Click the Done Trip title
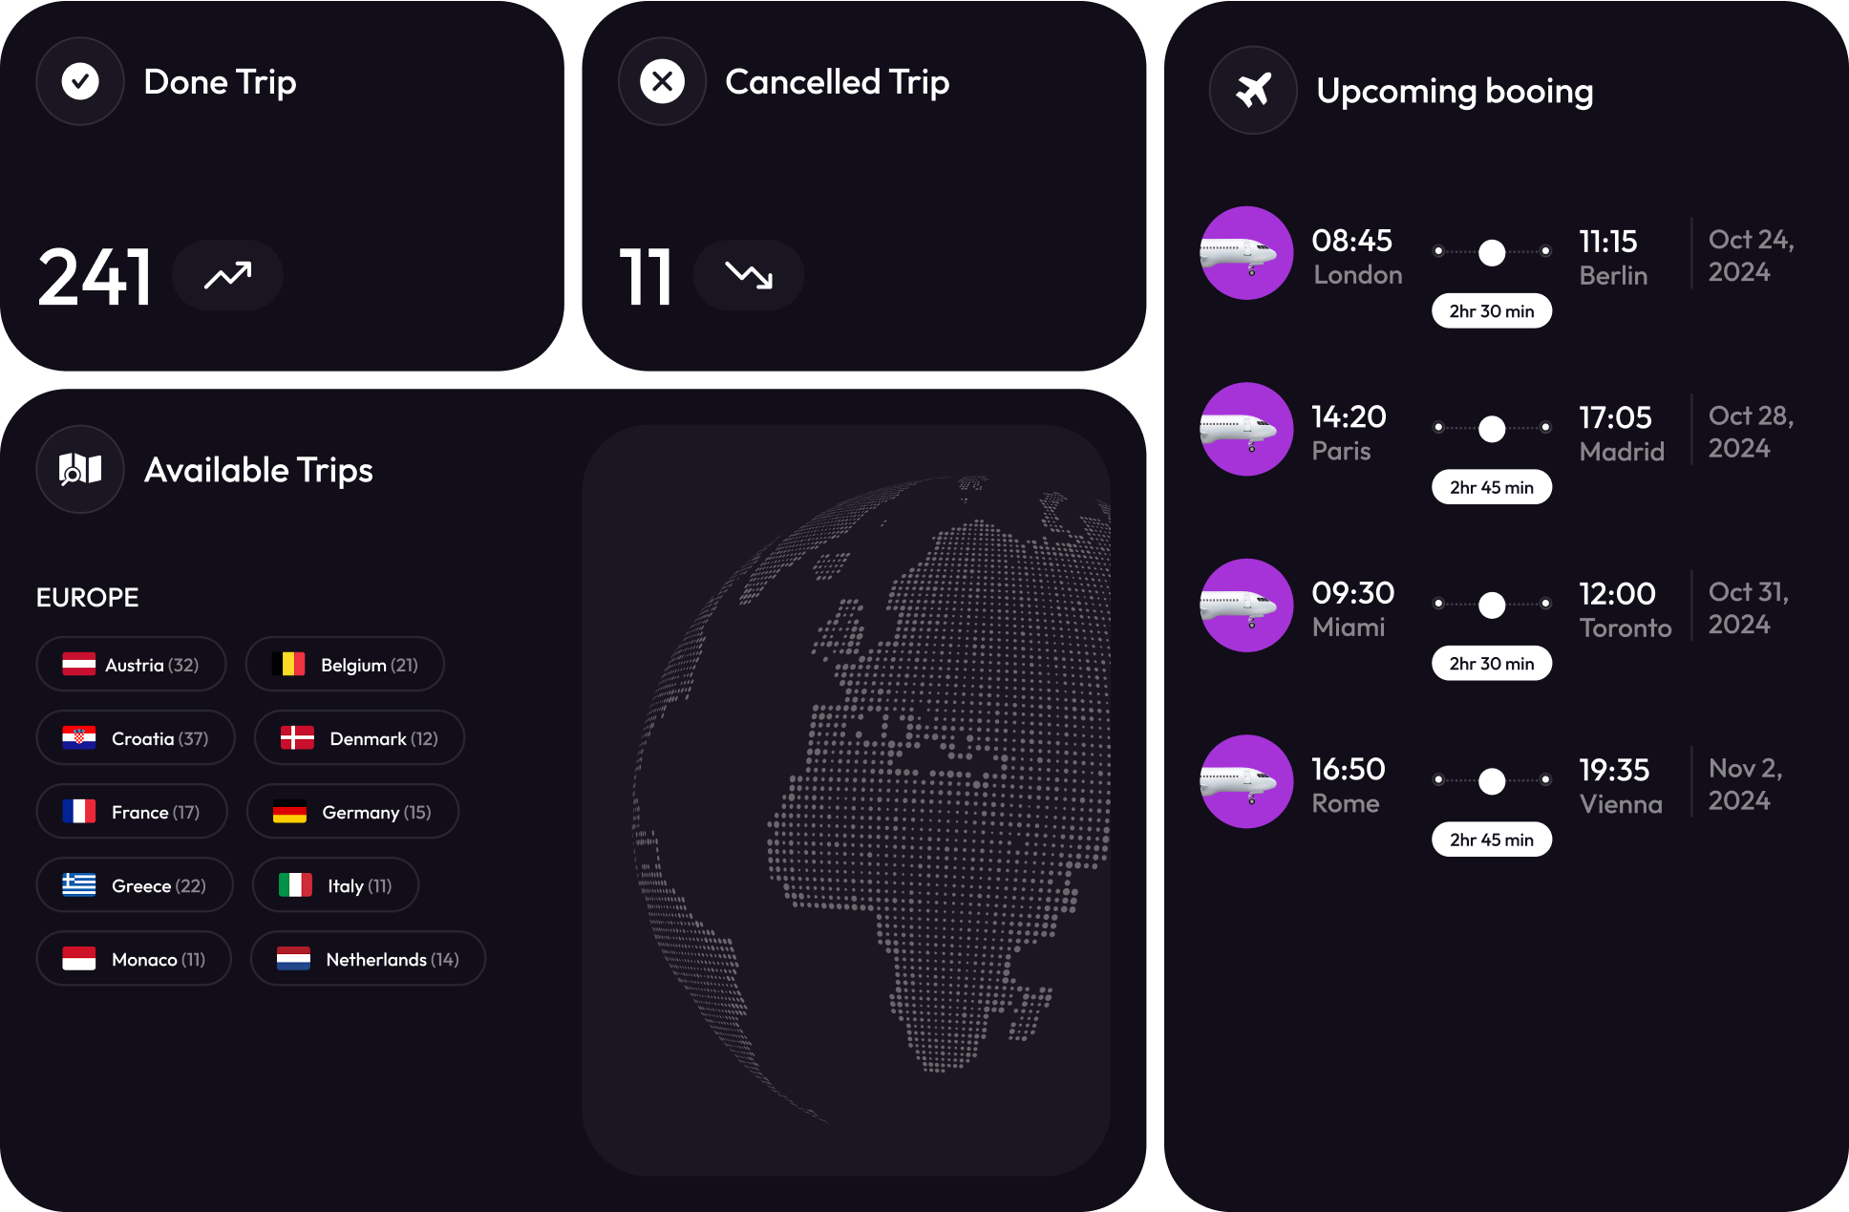 pyautogui.click(x=220, y=83)
